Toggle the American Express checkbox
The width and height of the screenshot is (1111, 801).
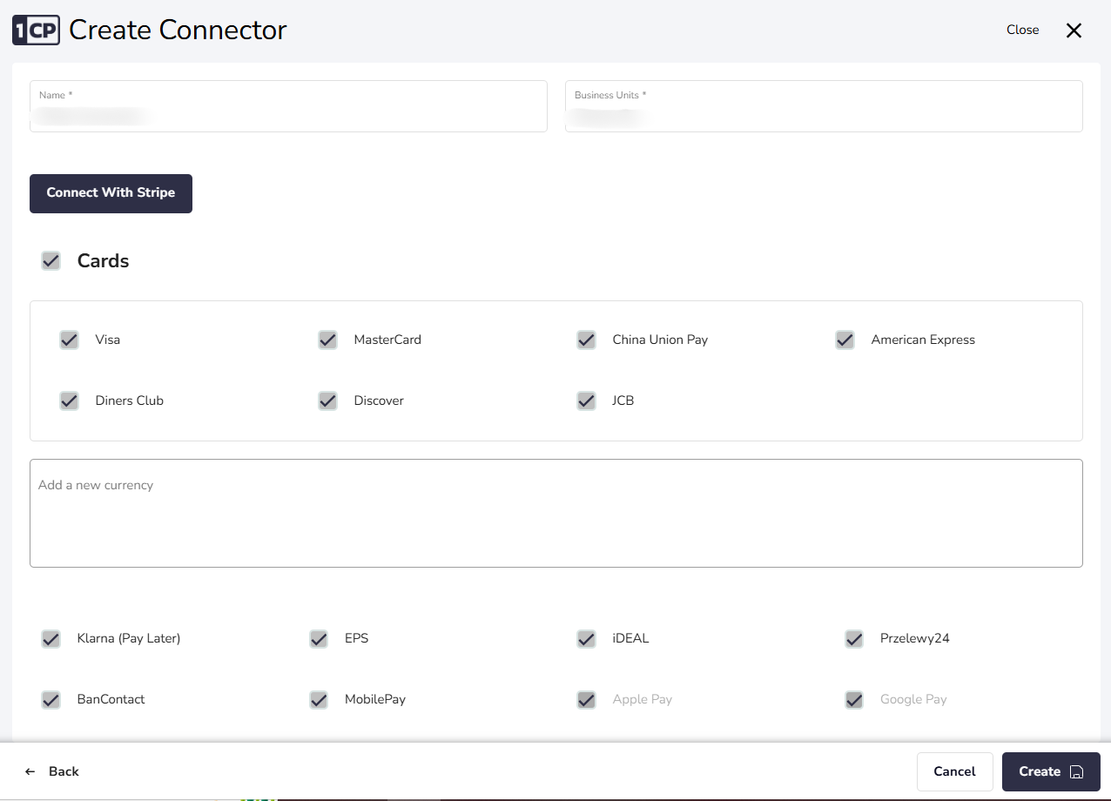click(x=845, y=340)
